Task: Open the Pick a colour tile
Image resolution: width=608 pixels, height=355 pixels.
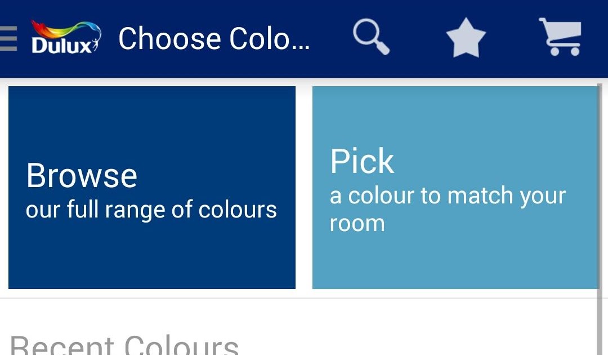Action: coord(455,188)
